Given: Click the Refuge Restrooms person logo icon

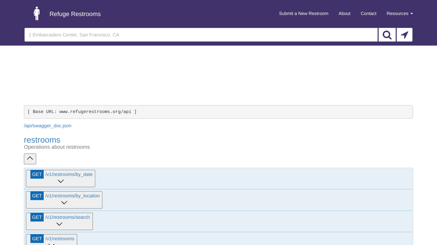Looking at the screenshot, I should point(36,13).
